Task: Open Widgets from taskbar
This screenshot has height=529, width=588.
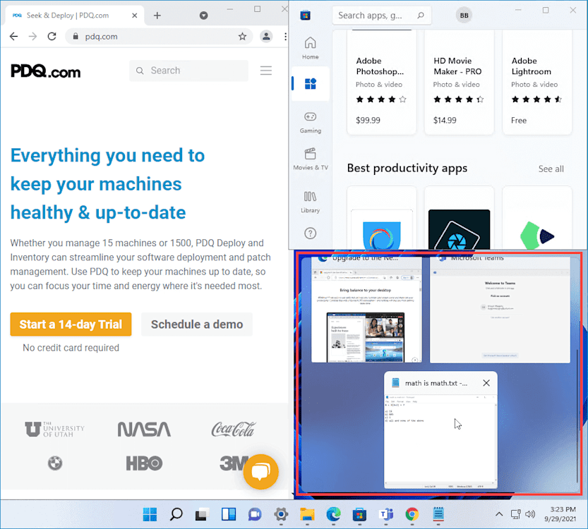Action: tap(229, 514)
